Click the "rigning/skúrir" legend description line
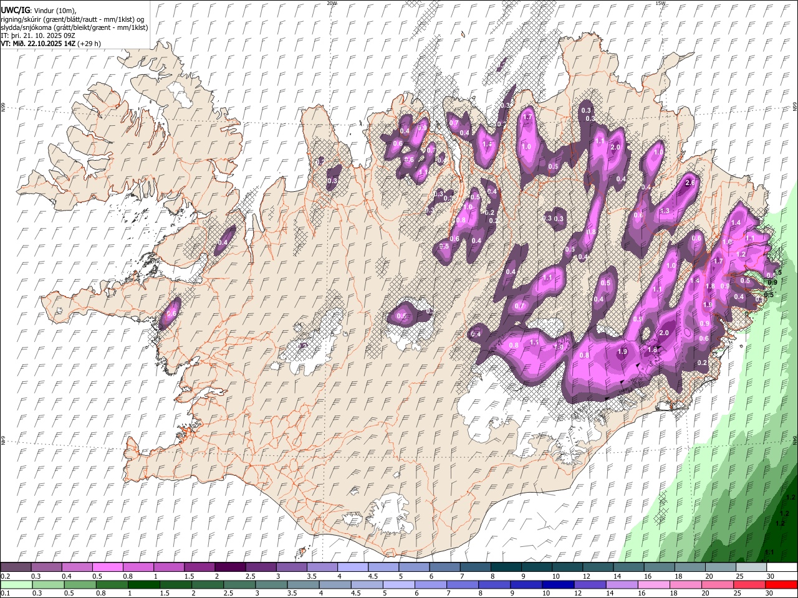798x598 pixels. point(73,19)
